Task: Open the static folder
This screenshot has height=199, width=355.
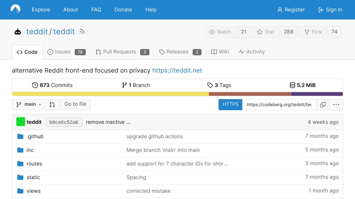Action: click(33, 177)
